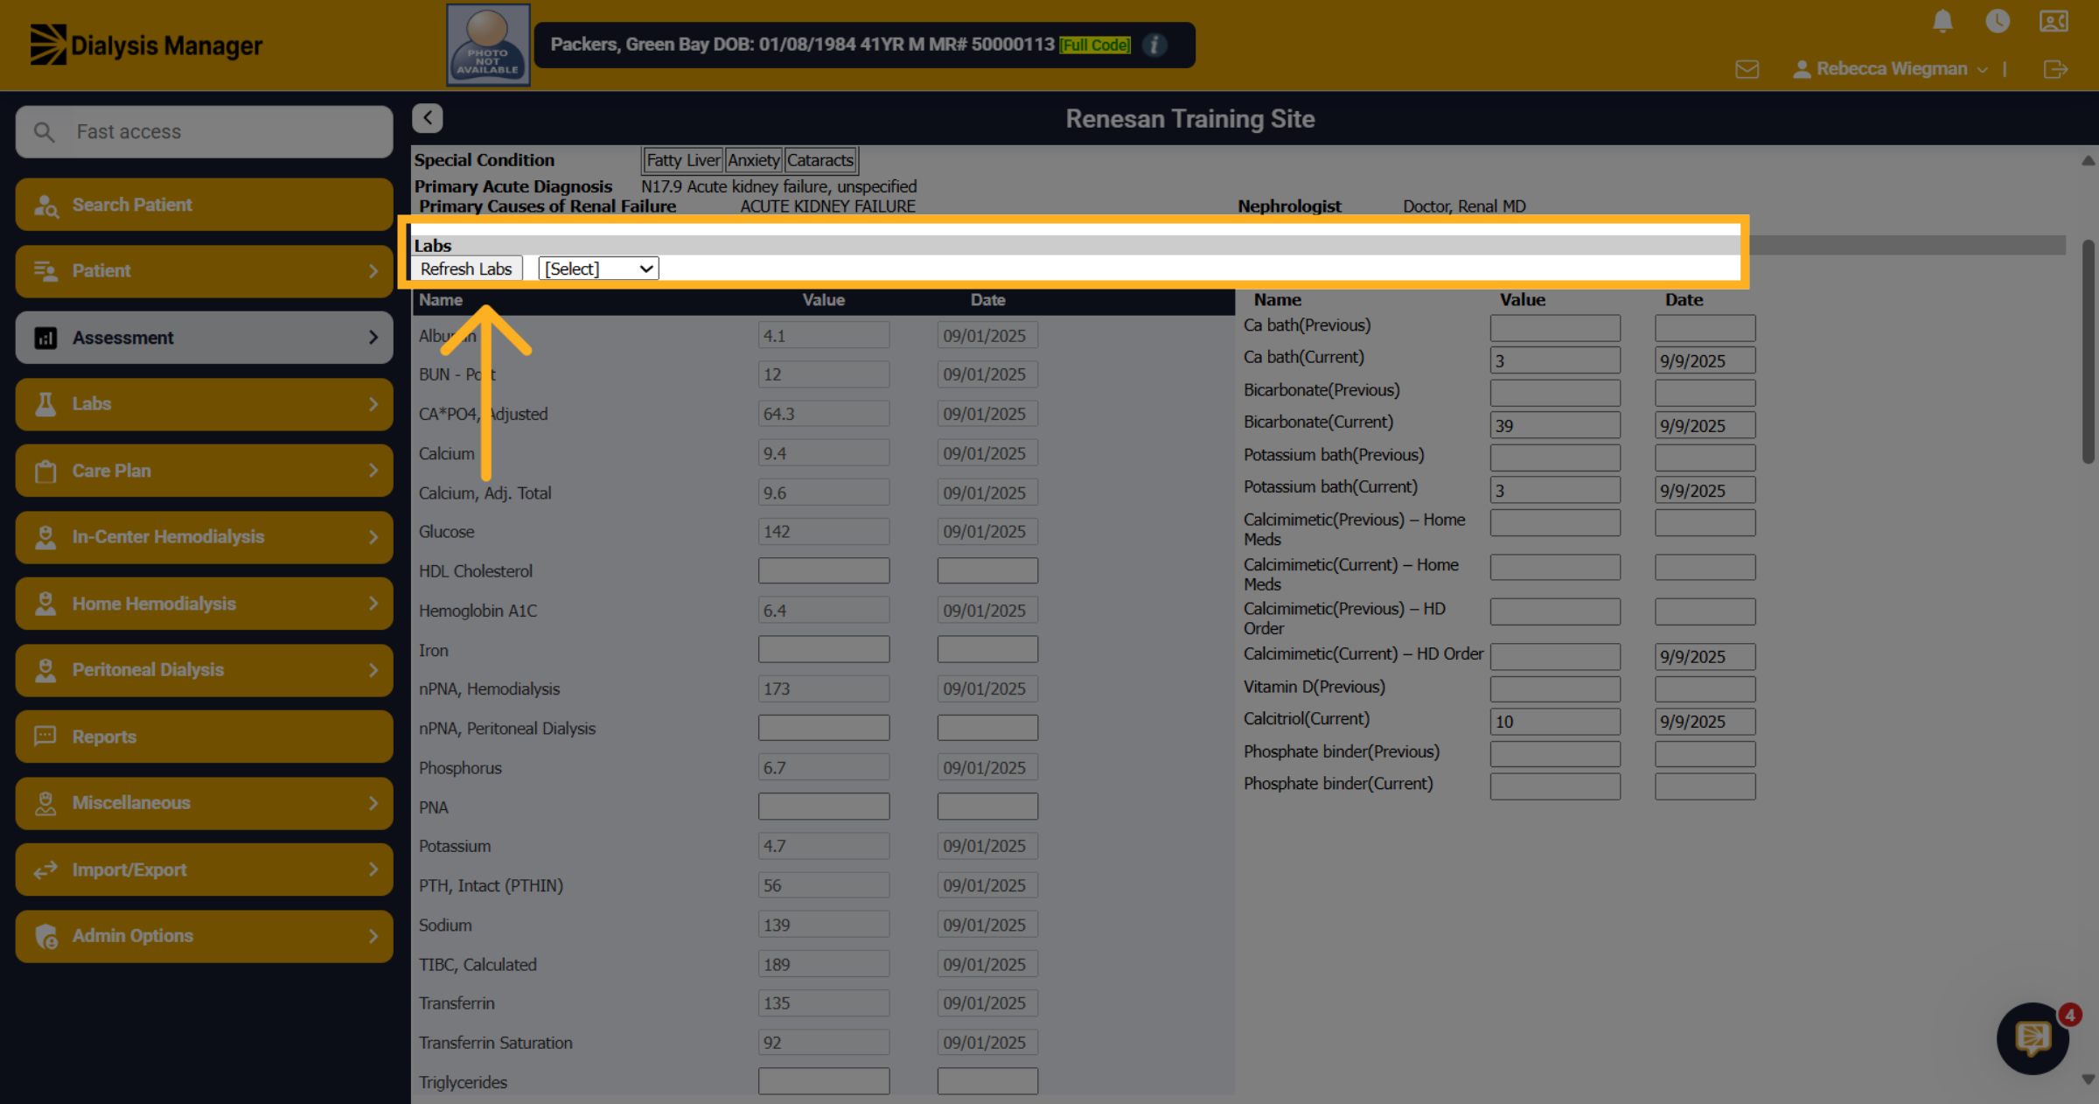Collapse sidebar with the back arrow button
The height and width of the screenshot is (1104, 2099).
tap(428, 118)
